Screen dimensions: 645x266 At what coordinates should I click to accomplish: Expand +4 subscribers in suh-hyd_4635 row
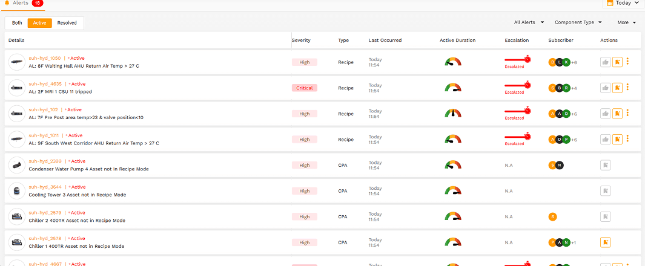tap(574, 88)
